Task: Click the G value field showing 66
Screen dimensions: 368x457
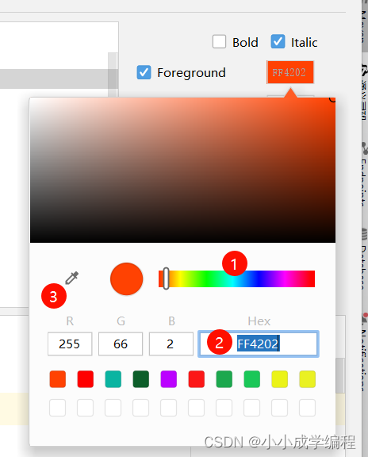Action: pyautogui.click(x=121, y=344)
